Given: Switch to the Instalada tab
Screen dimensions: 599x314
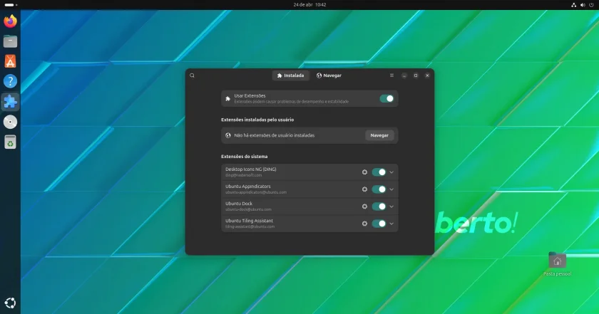Looking at the screenshot, I should pos(291,75).
